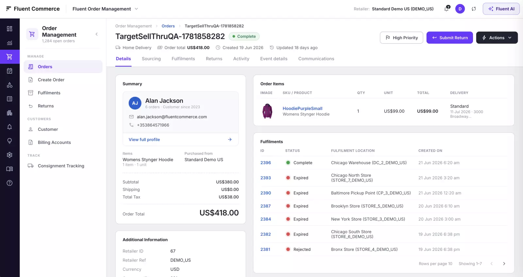Collapse the Order Management side panel chevron
Viewport: 523px width, 277px height.
96,34
